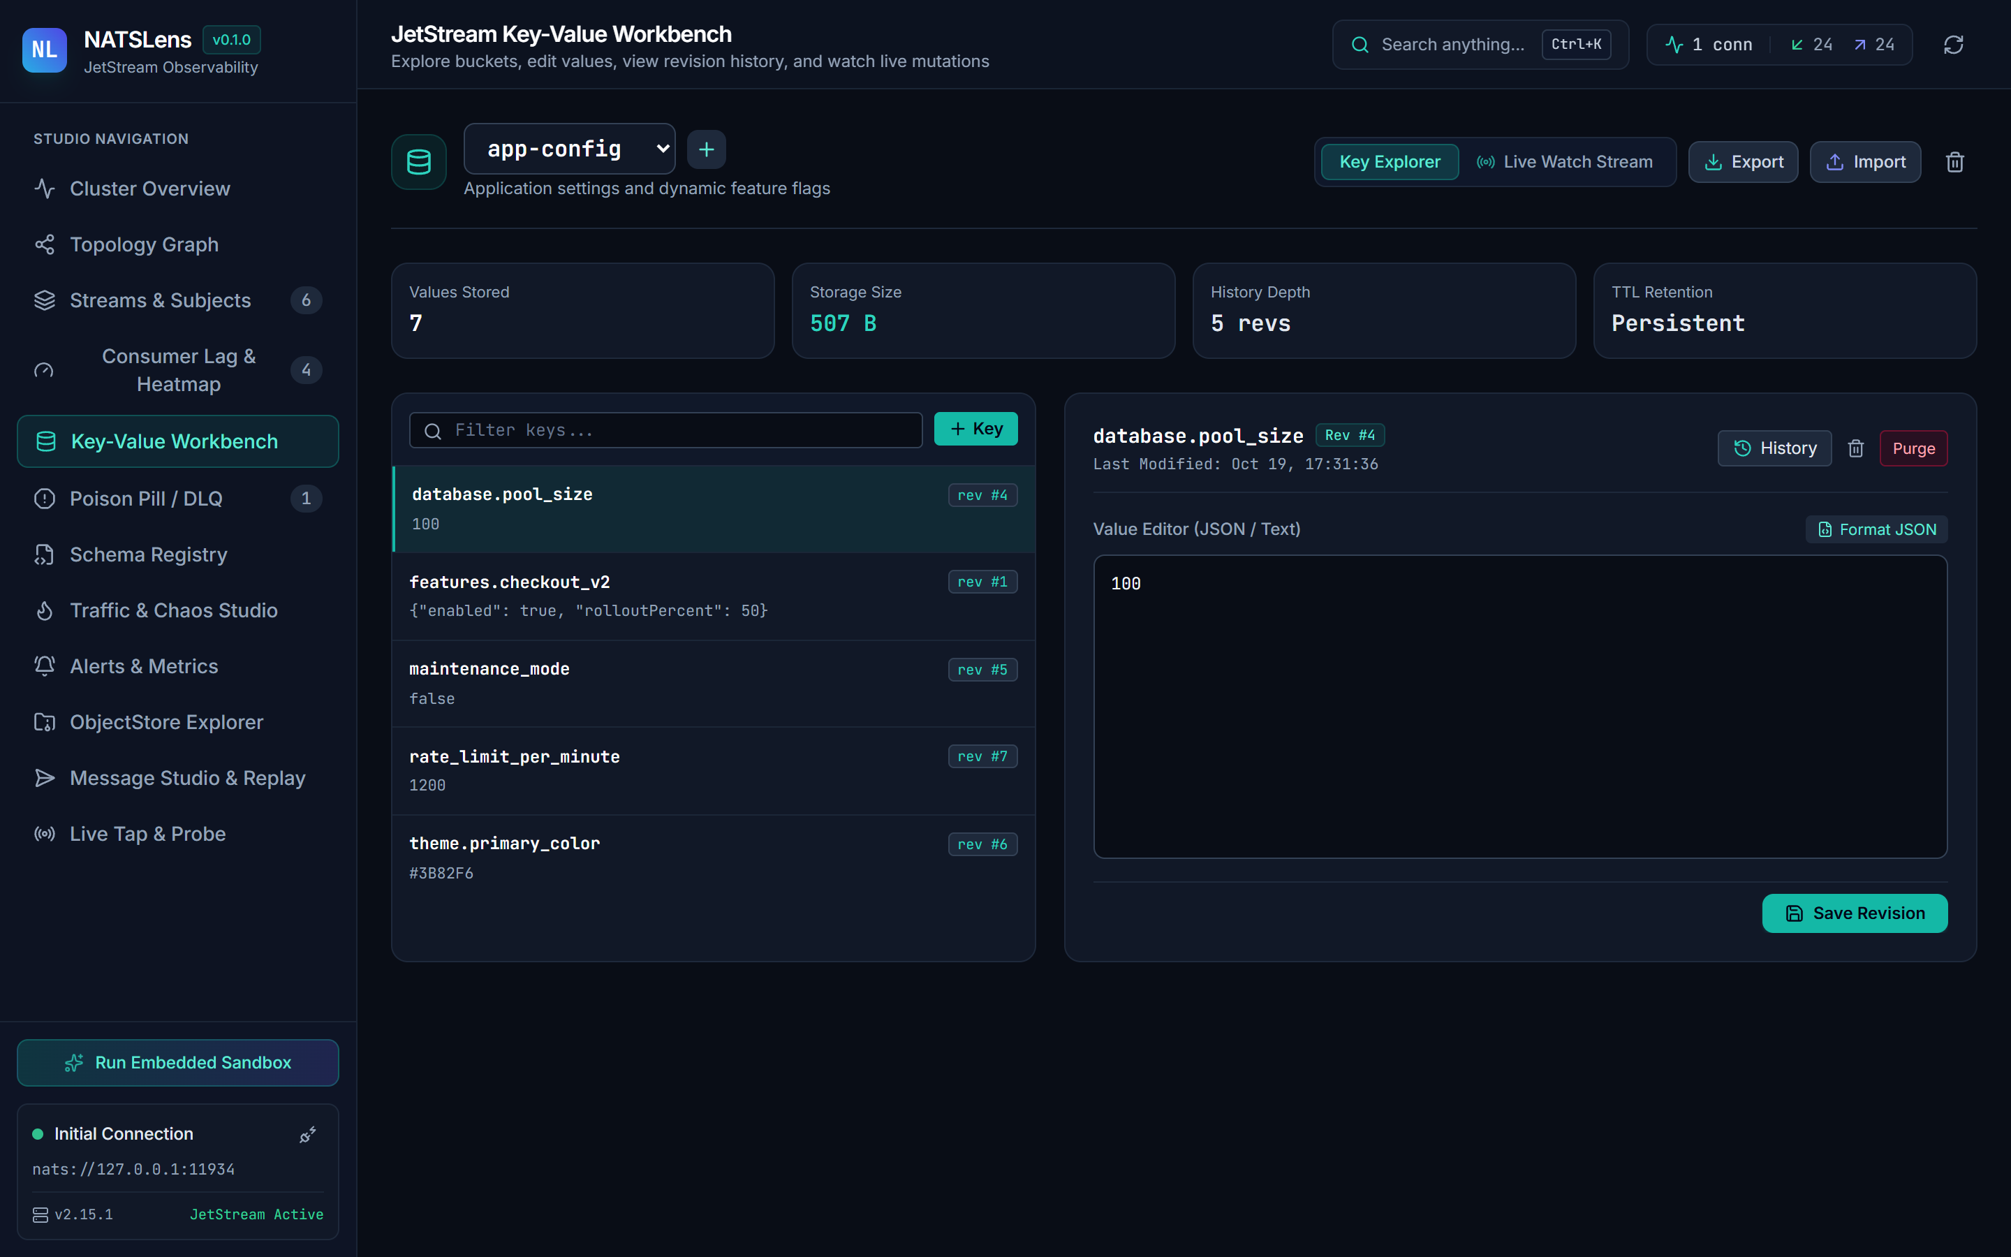Click Save Revision
Screen dimensions: 2011x1257
coord(1855,913)
